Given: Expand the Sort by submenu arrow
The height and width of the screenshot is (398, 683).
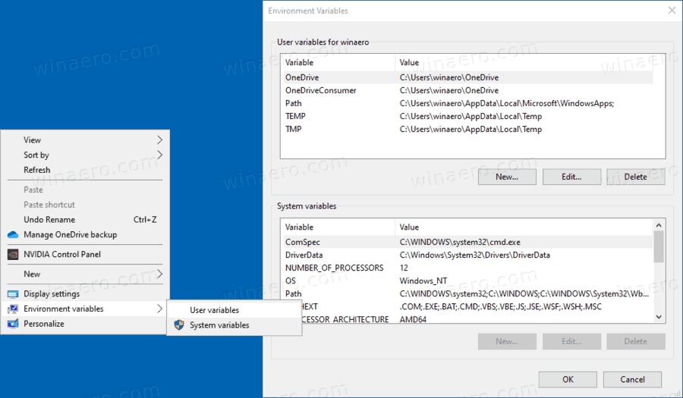Looking at the screenshot, I should pos(159,155).
